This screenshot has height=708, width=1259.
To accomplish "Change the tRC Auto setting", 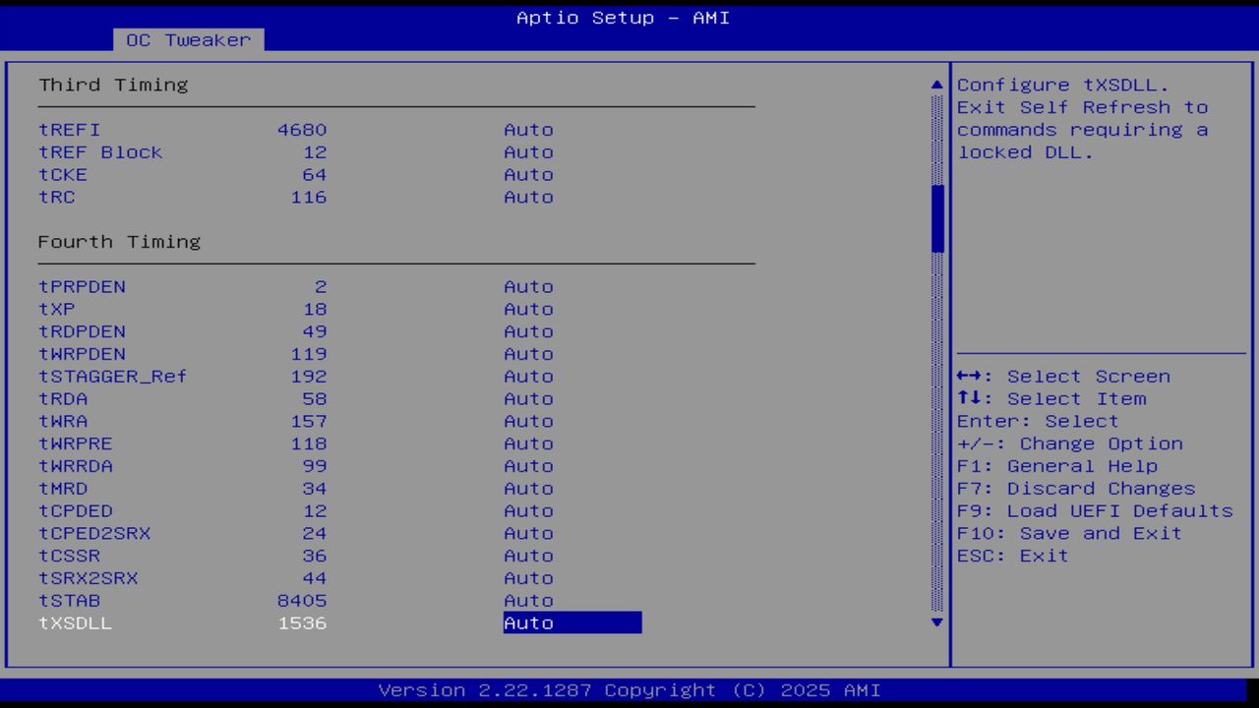I will coord(528,198).
